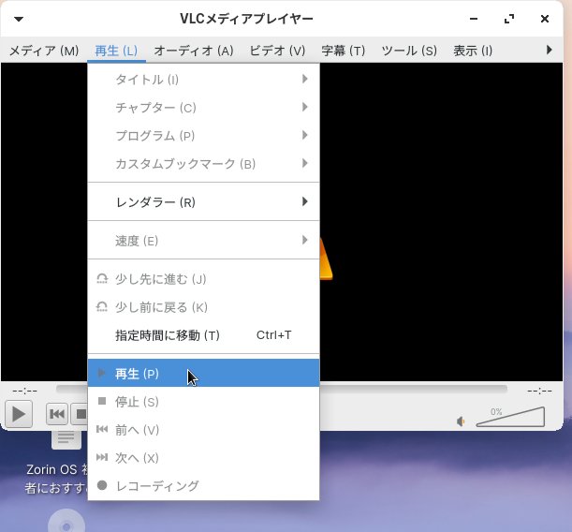This screenshot has width=572, height=532.
Task: Click the speaker mute icon
Action: coord(461,421)
